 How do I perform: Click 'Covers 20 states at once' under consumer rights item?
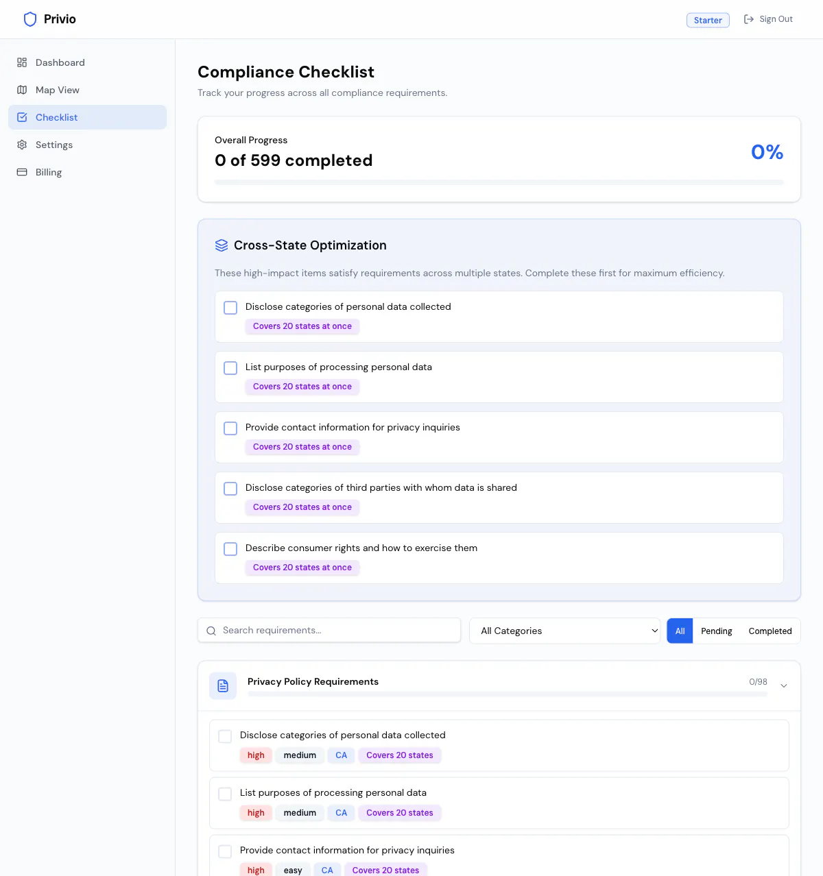[x=302, y=568]
